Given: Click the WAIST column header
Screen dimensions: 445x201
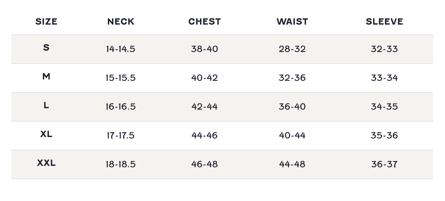Looking at the screenshot, I should coord(292,22).
